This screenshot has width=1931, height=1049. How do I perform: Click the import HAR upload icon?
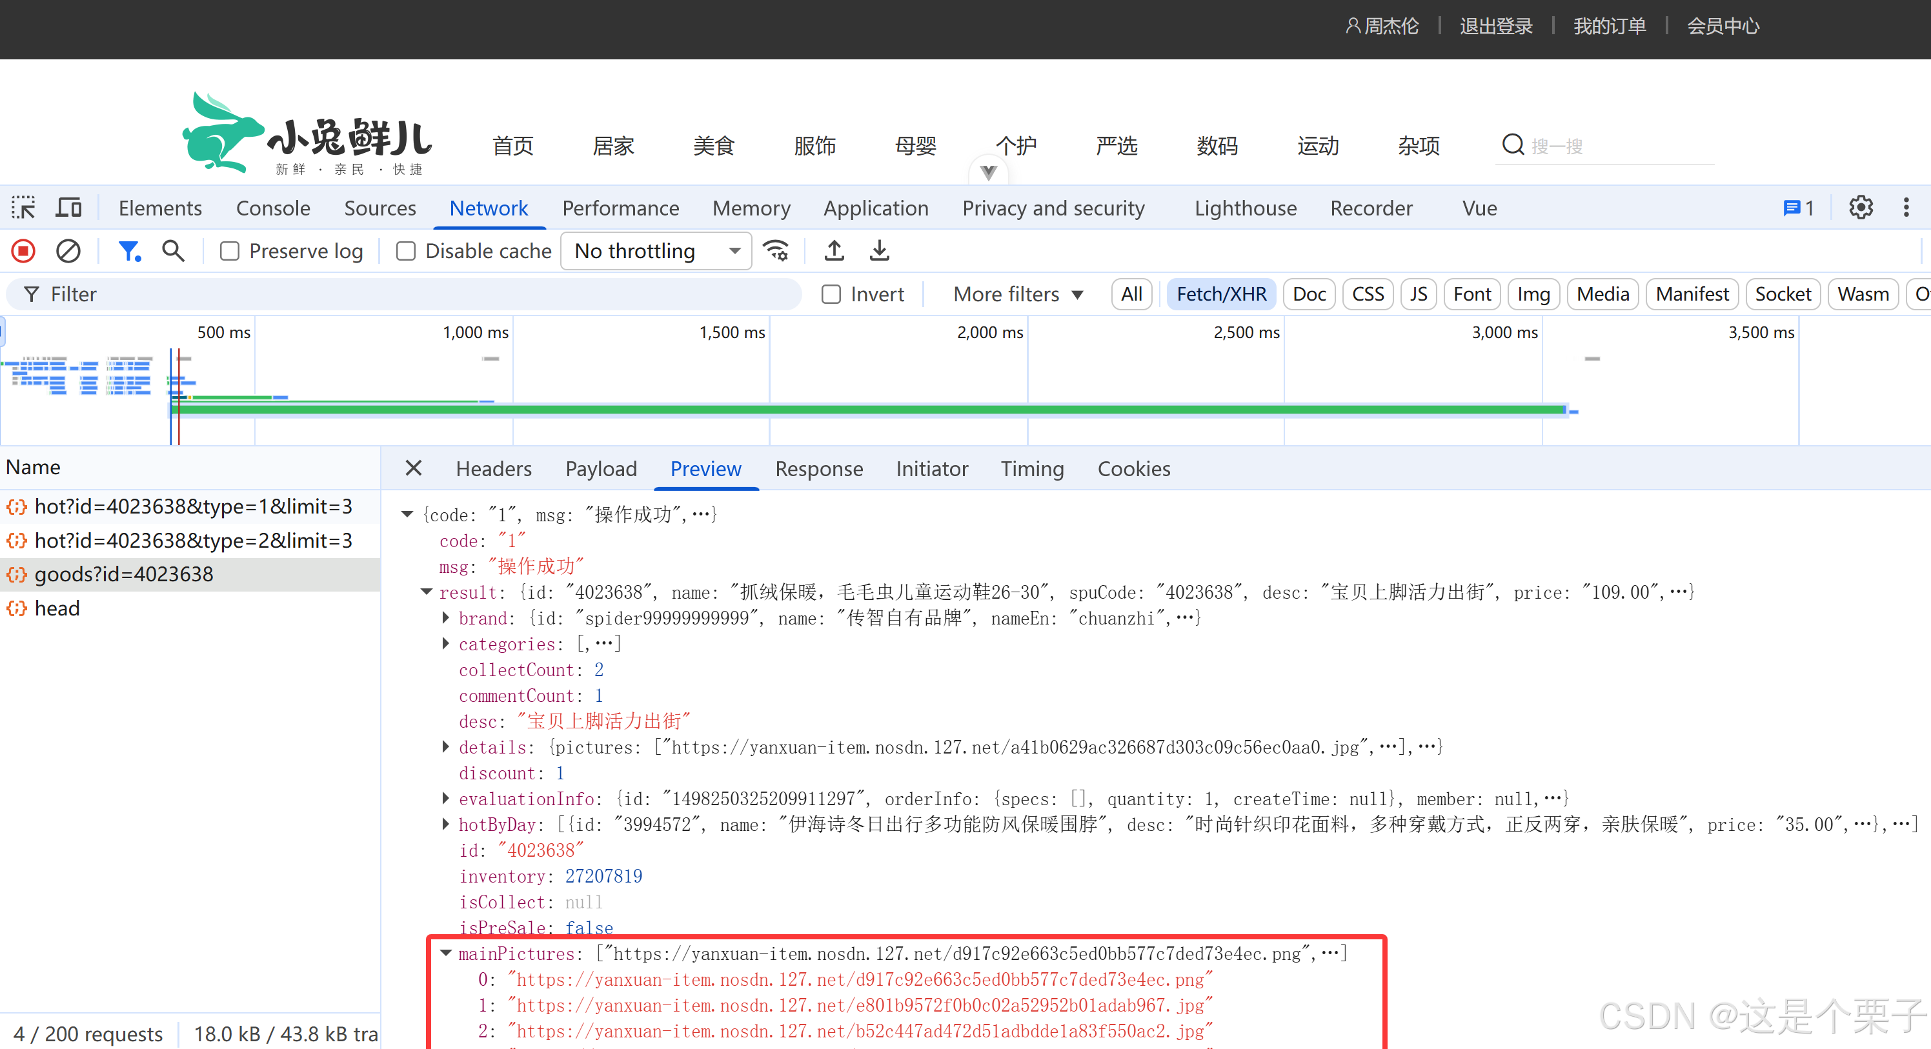coord(834,251)
